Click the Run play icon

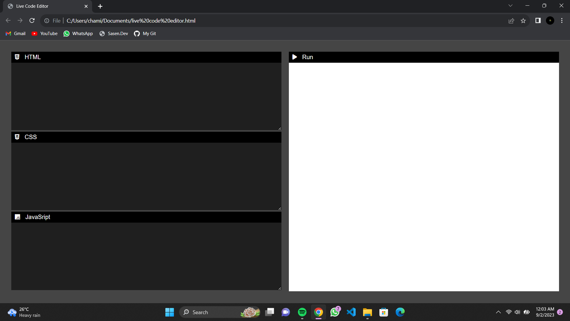[294, 57]
